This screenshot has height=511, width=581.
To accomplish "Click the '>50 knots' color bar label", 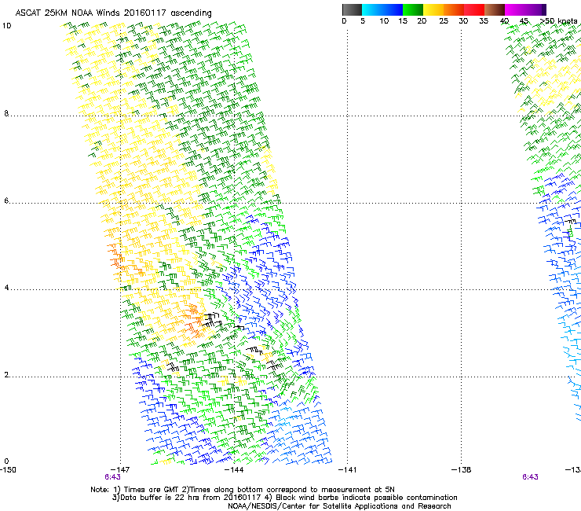I will [559, 21].
